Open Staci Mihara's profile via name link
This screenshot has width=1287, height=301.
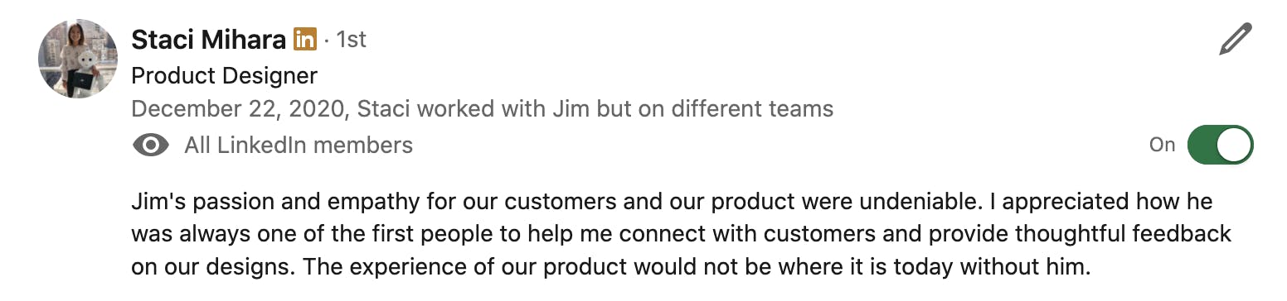208,39
